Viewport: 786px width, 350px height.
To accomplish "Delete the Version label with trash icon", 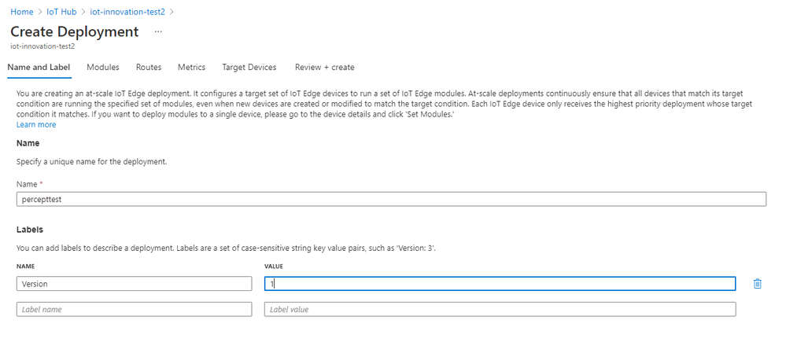I will coord(757,284).
